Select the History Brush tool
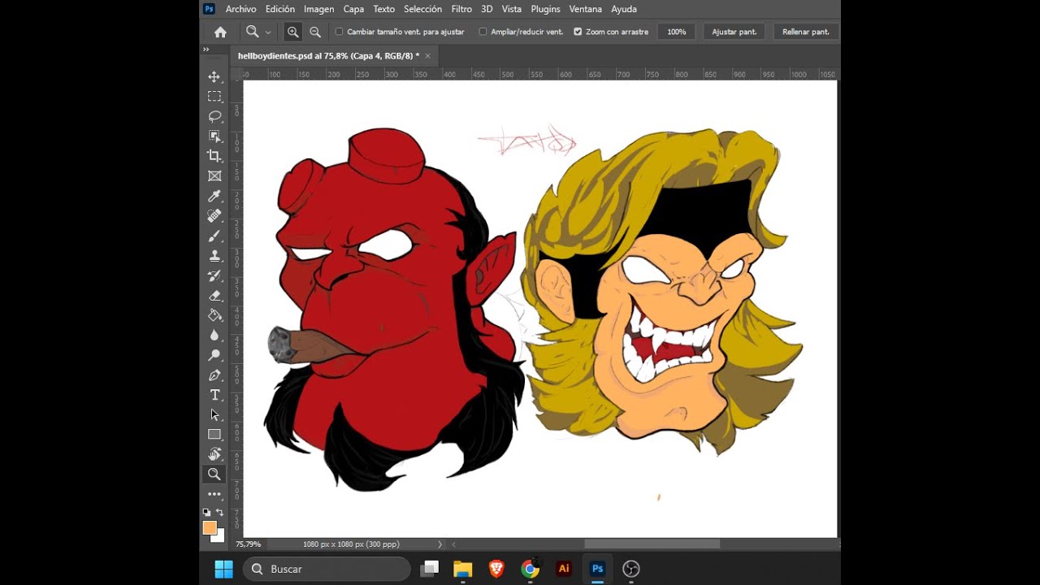1040x585 pixels. click(214, 275)
